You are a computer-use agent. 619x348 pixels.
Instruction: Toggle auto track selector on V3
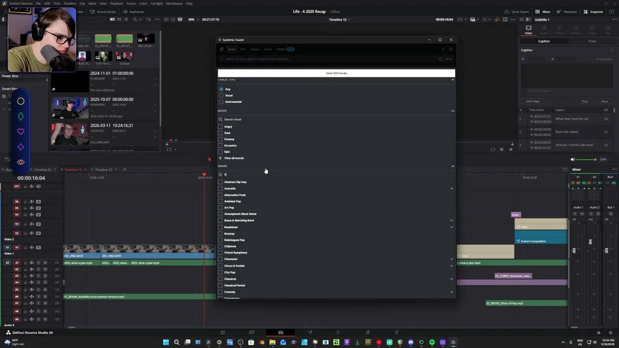pos(32,224)
